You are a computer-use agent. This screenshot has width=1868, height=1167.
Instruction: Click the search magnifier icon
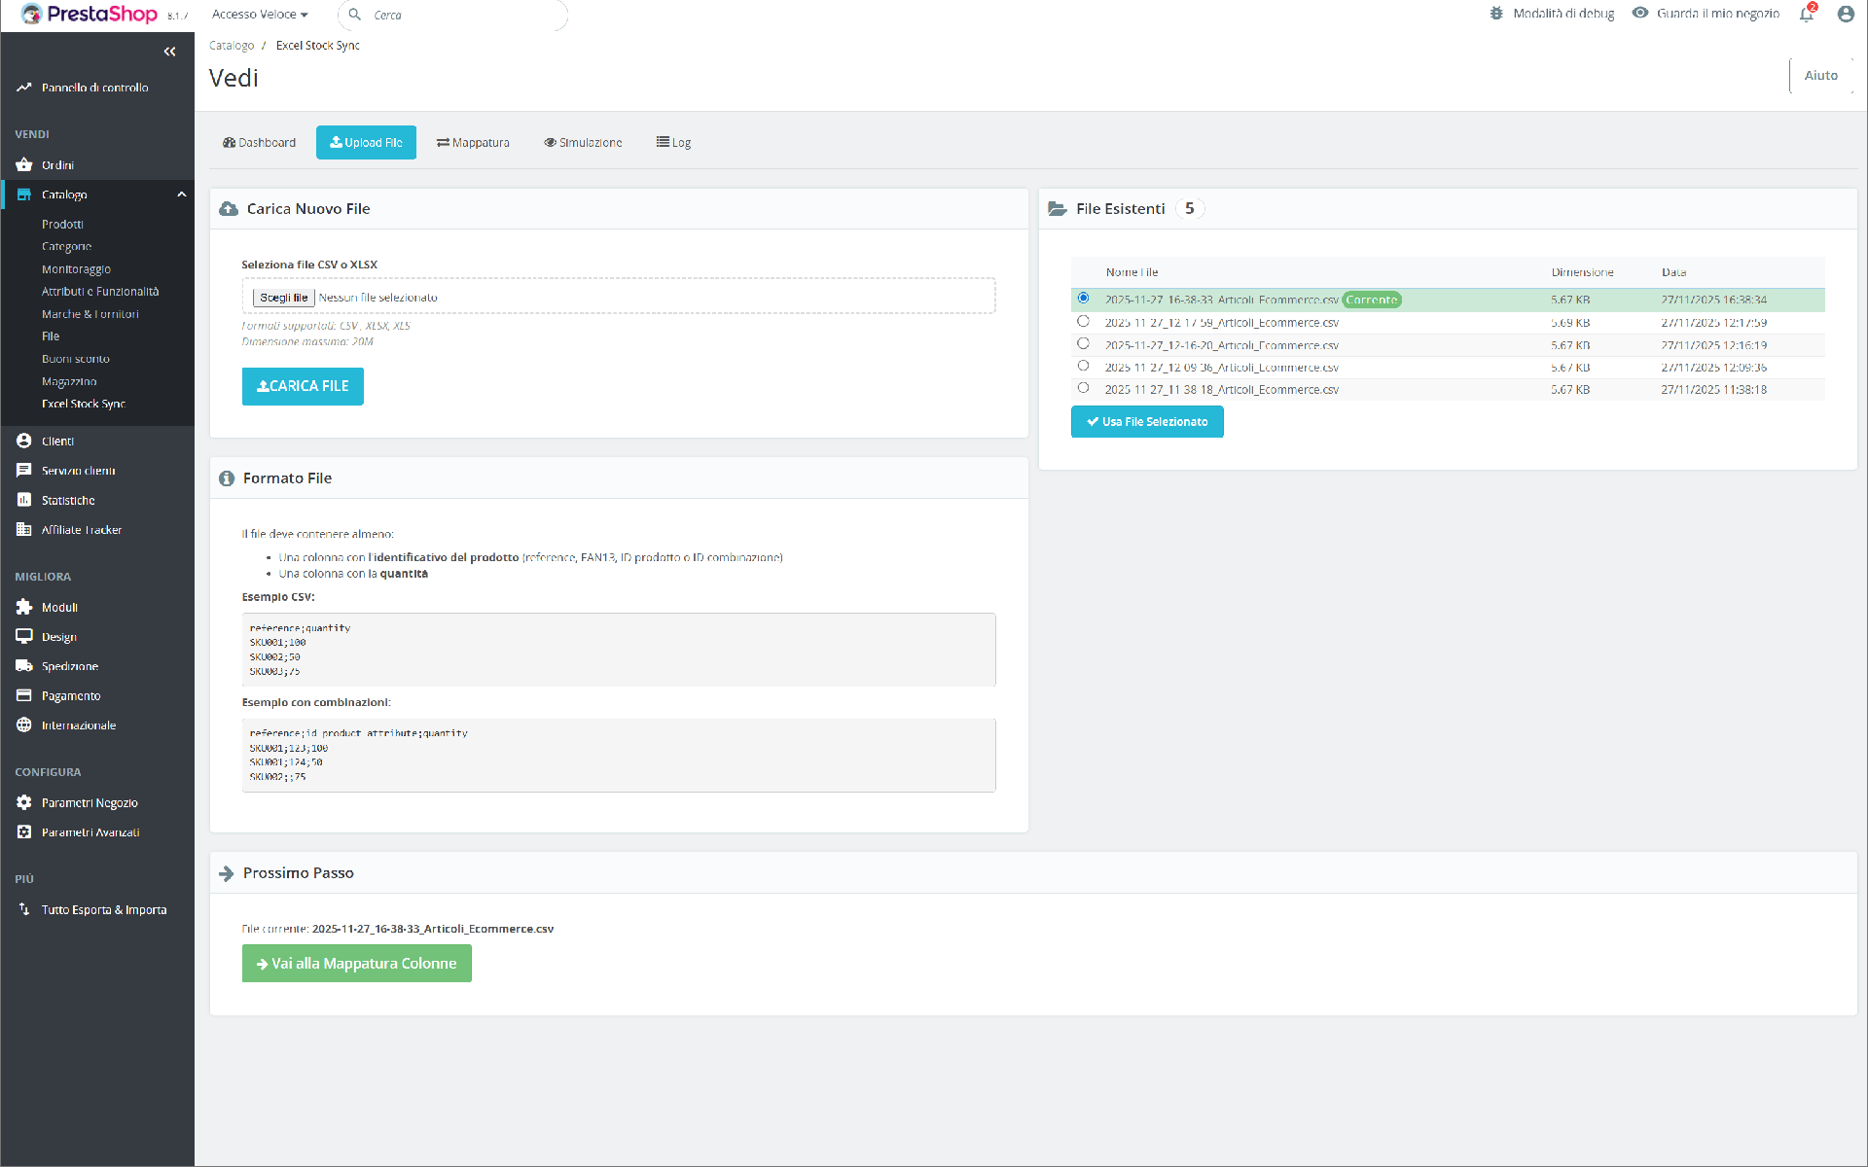tap(355, 15)
